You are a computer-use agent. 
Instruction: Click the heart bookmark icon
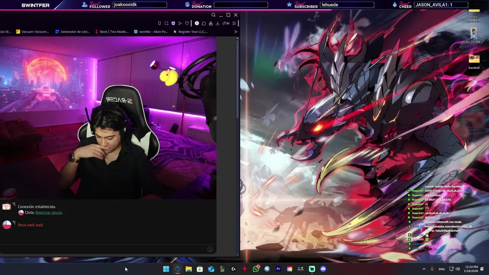tap(187, 23)
